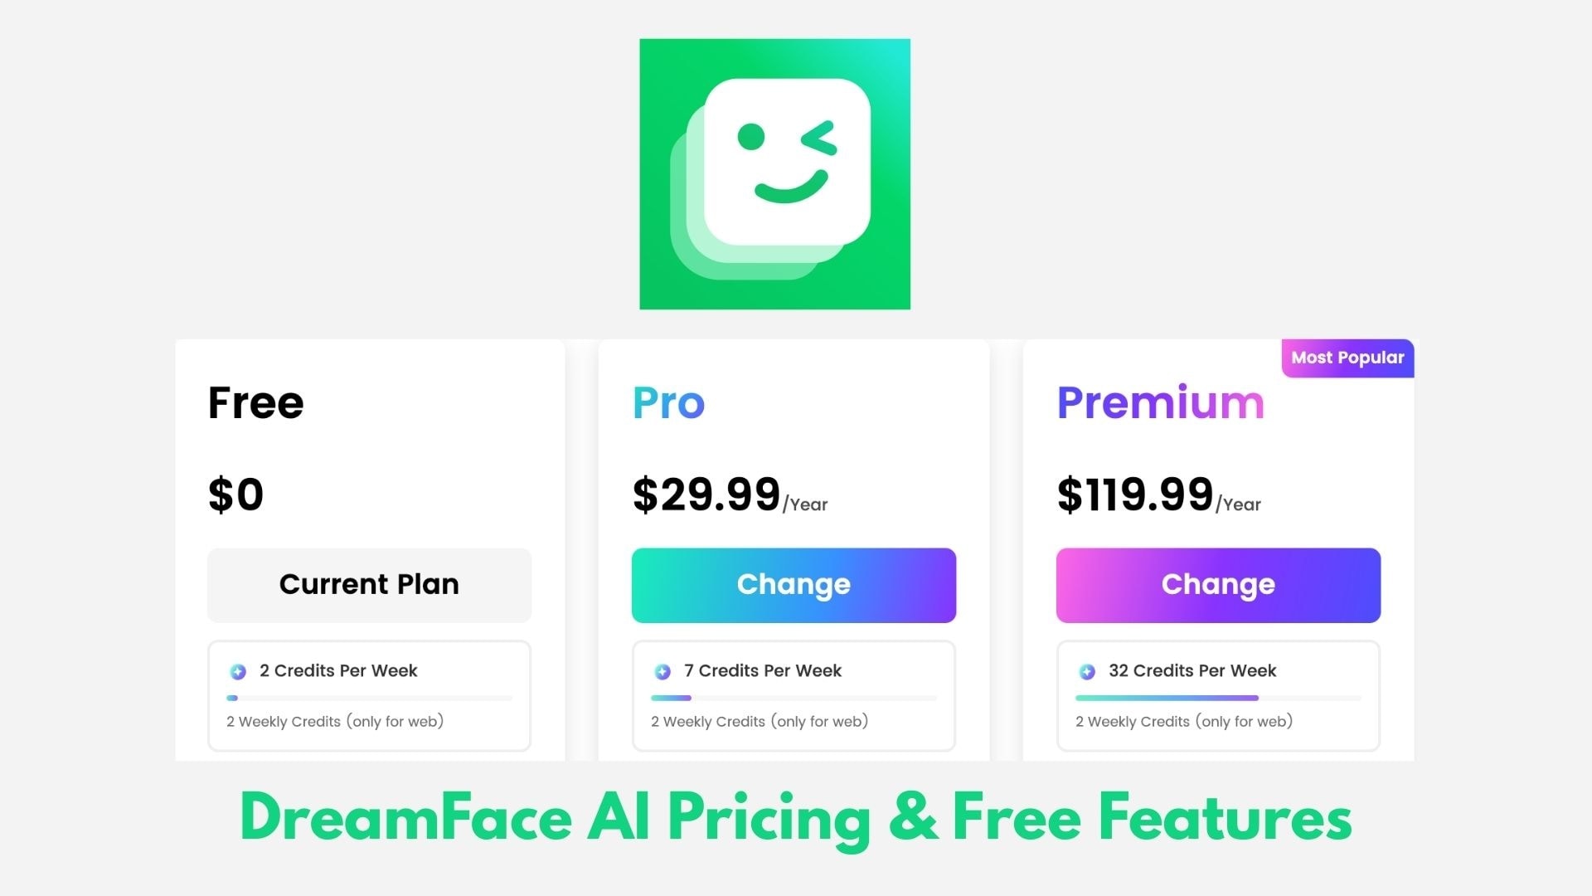This screenshot has height=896, width=1592.
Task: Select the Pro plan title
Action: 668,403
